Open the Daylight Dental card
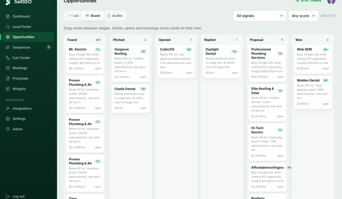The height and width of the screenshot is (199, 342). click(x=222, y=61)
